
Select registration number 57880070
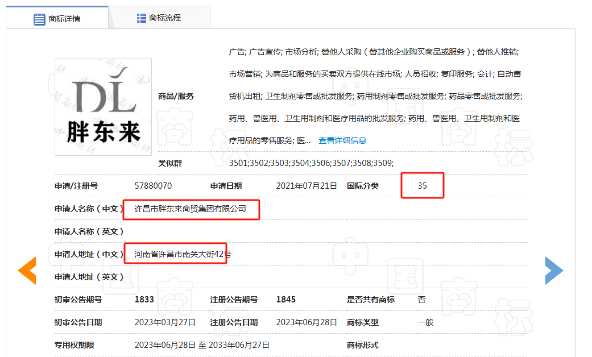153,186
